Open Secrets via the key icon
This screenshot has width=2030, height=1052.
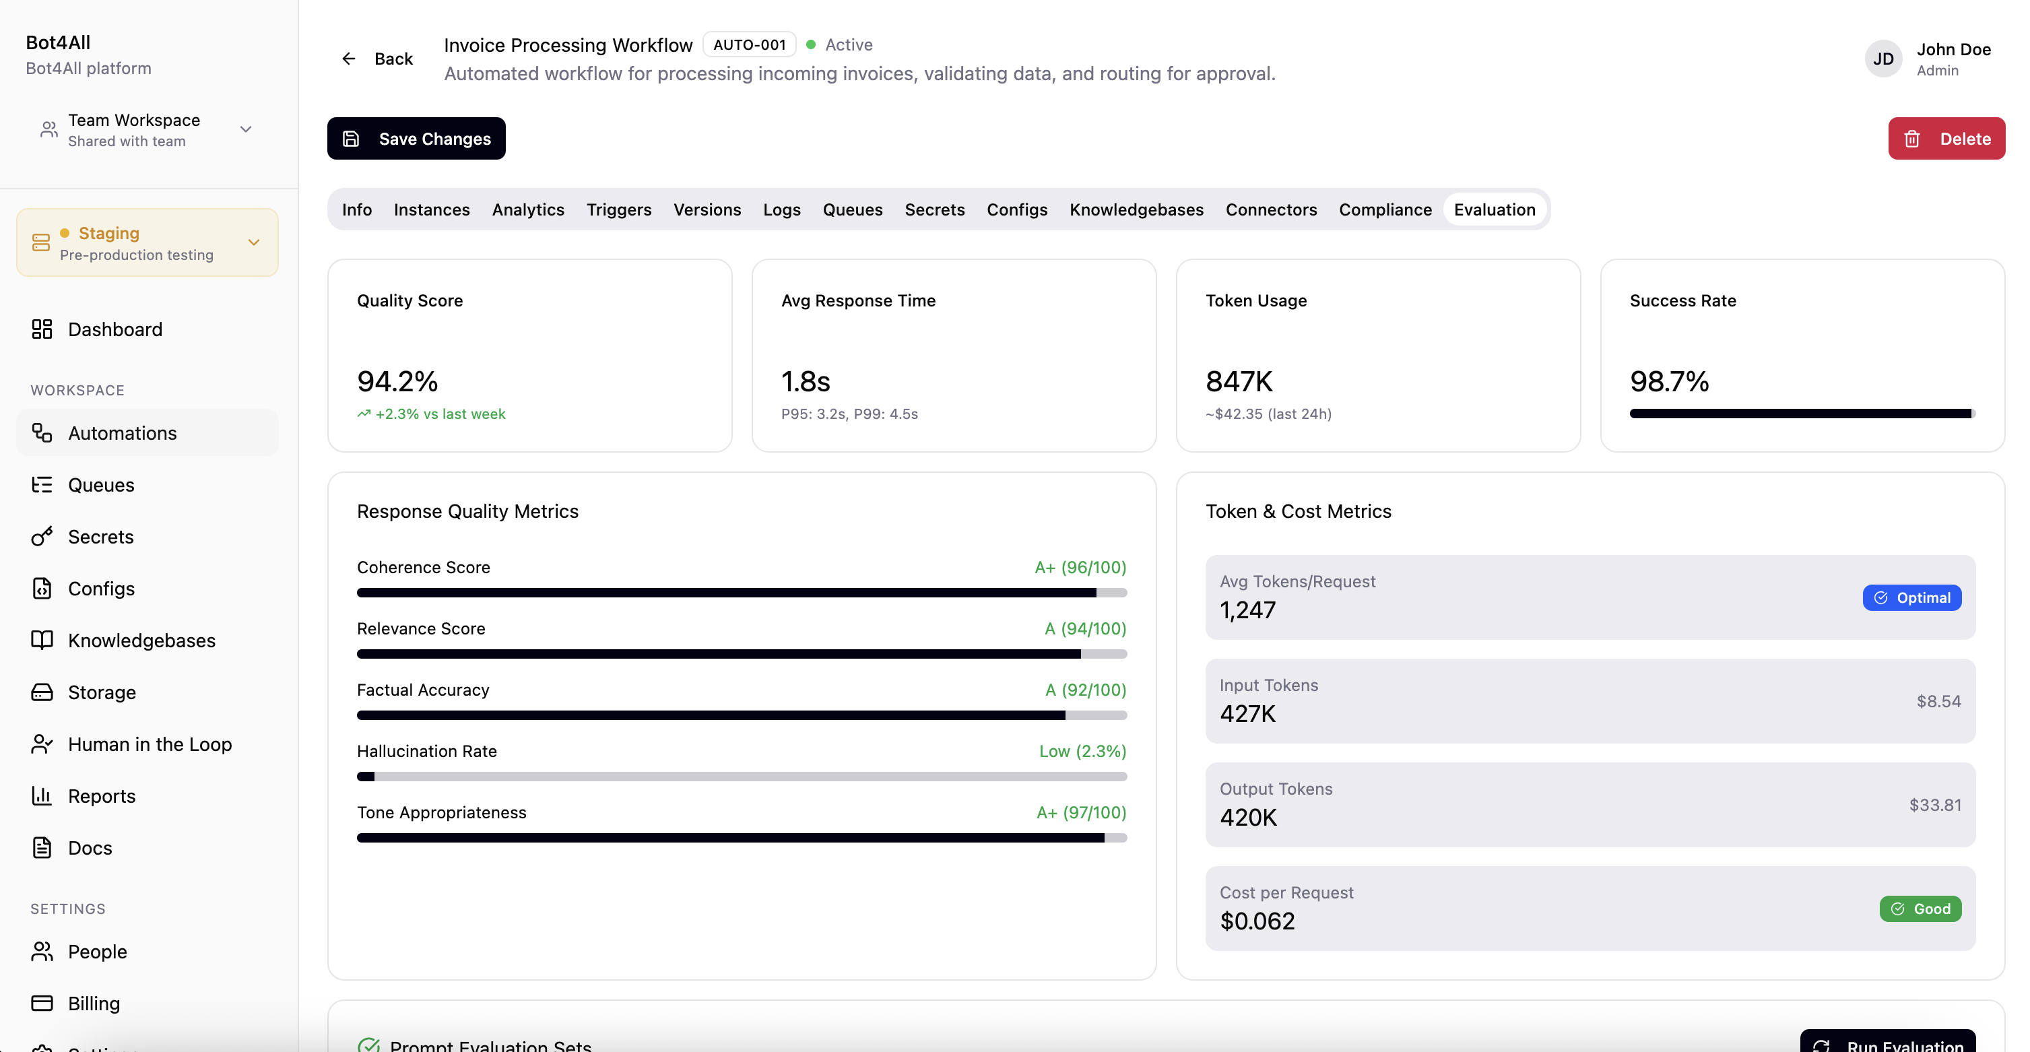(42, 537)
